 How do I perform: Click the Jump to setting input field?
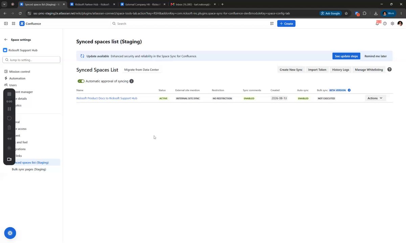pyautogui.click(x=31, y=60)
